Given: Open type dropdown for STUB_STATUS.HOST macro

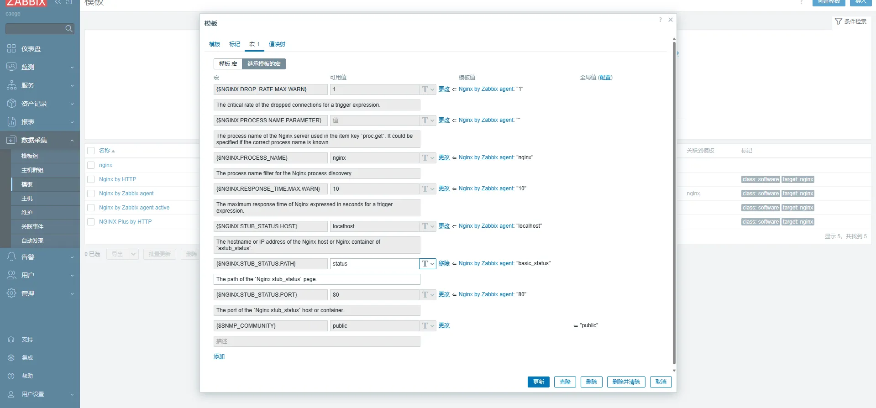Looking at the screenshot, I should tap(428, 226).
